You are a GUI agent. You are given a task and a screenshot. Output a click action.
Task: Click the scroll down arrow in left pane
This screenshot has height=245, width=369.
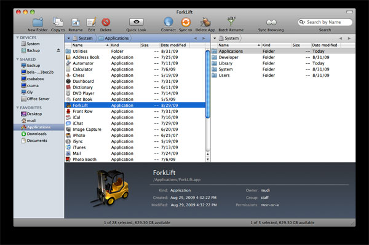208,159
